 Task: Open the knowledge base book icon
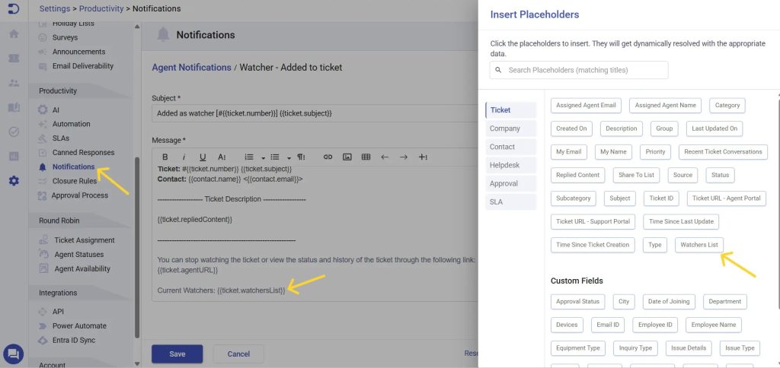pyautogui.click(x=14, y=107)
